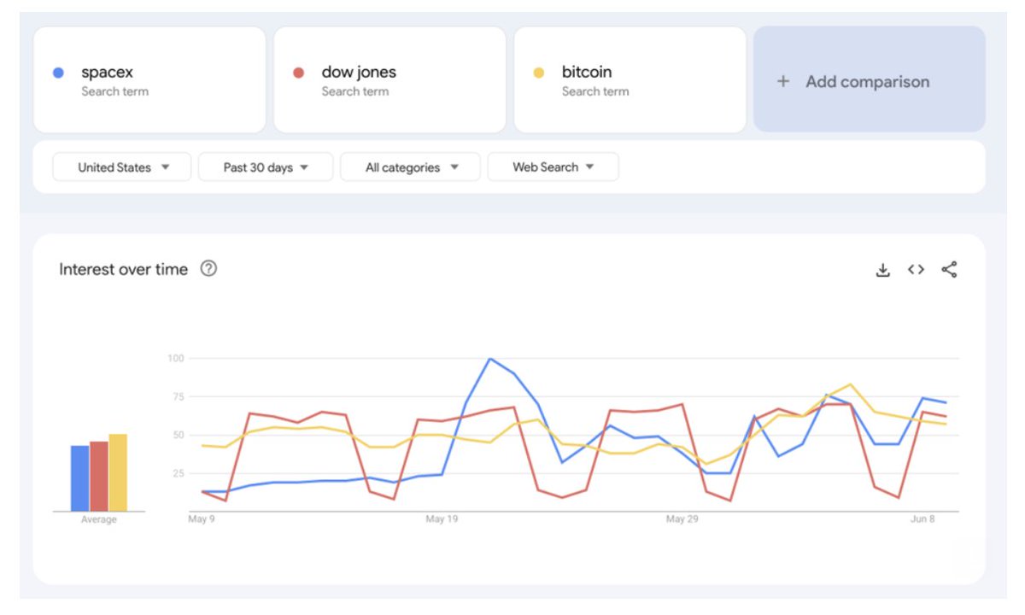Edit the dow jones search term card
The height and width of the screenshot is (615, 1025).
[389, 79]
